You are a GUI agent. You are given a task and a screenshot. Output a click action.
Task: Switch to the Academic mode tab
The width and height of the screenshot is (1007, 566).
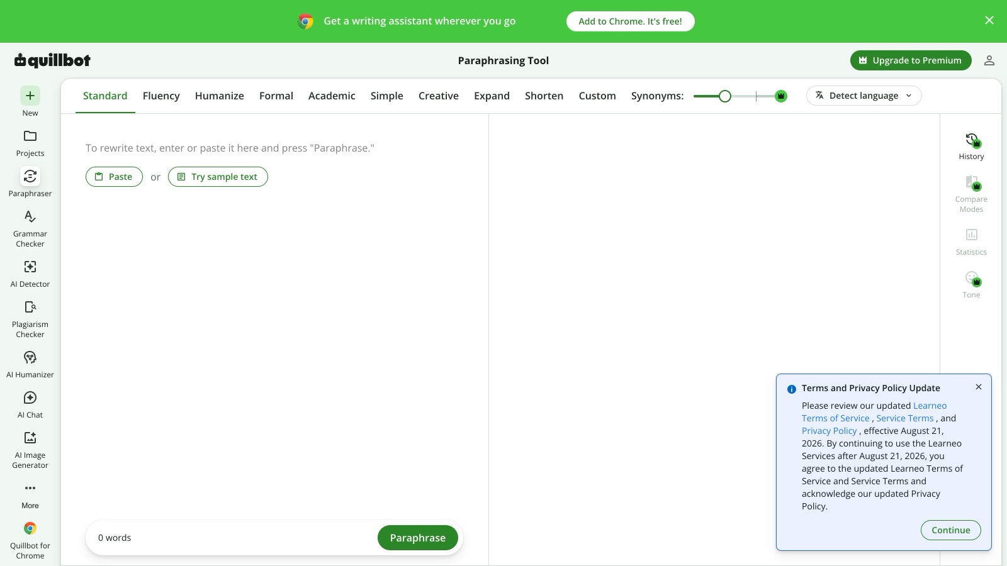point(332,96)
